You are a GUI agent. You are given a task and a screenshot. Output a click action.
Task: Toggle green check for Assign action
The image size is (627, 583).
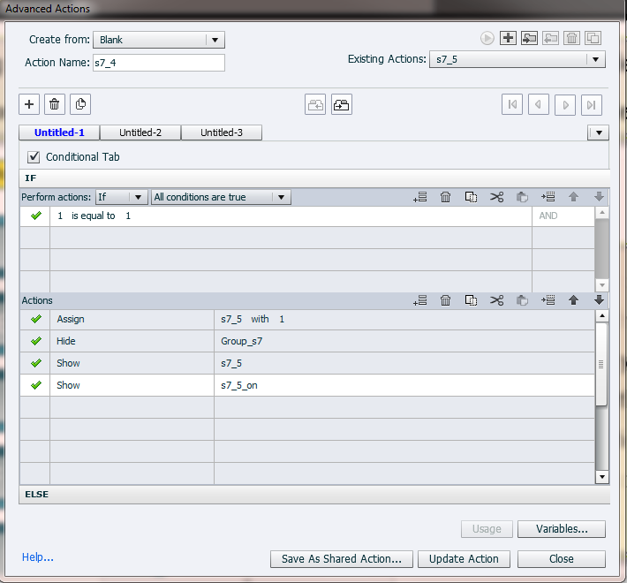(x=36, y=319)
